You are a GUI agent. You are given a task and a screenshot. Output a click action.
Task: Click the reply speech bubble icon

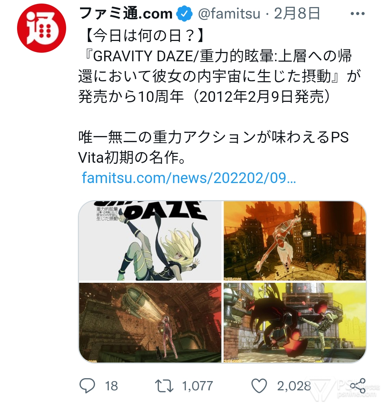point(87,386)
